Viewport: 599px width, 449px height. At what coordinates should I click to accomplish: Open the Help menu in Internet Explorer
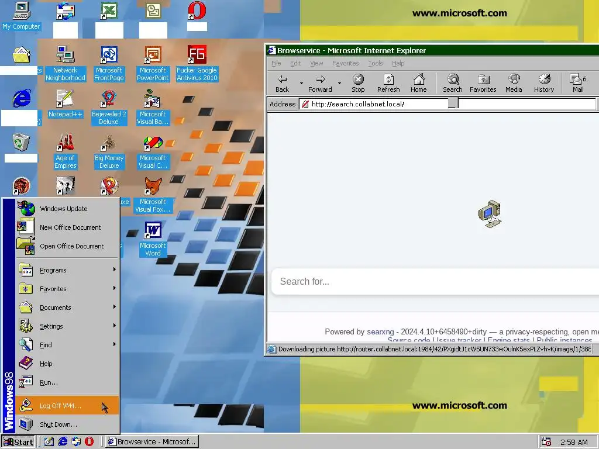pyautogui.click(x=398, y=63)
